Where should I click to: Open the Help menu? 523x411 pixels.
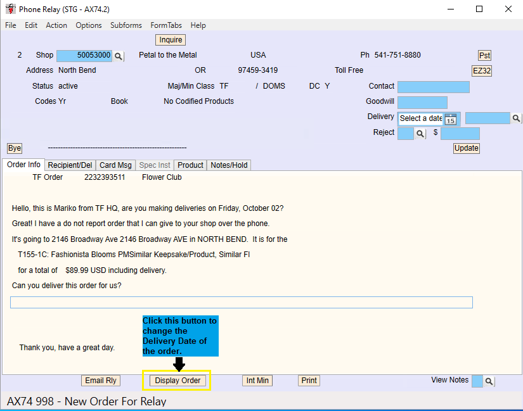click(198, 25)
